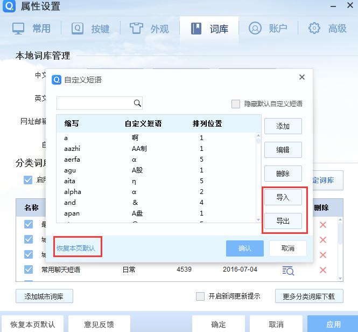Click the 导出 export button

(x=283, y=221)
